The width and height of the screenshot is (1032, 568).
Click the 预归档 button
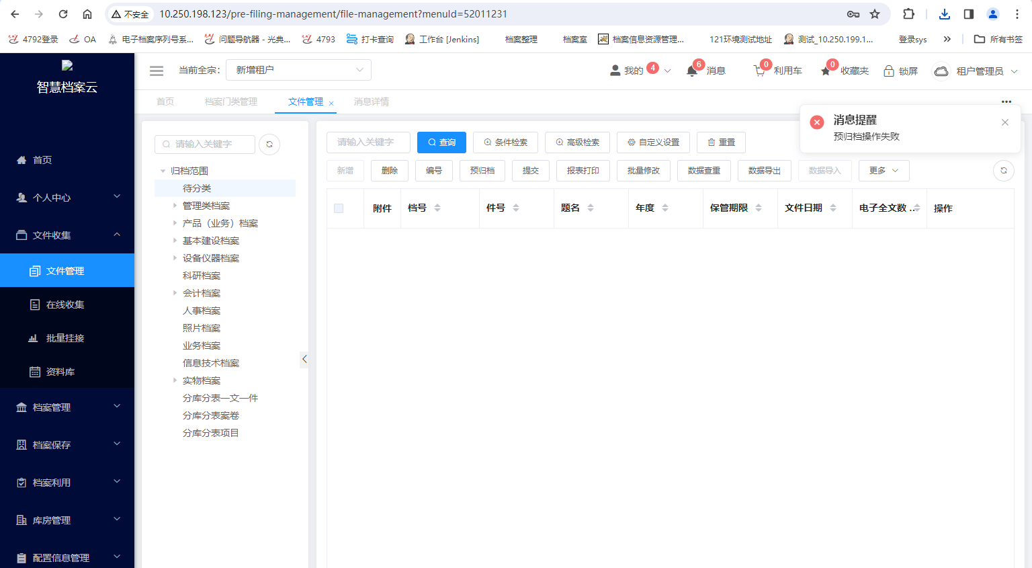[x=482, y=171]
